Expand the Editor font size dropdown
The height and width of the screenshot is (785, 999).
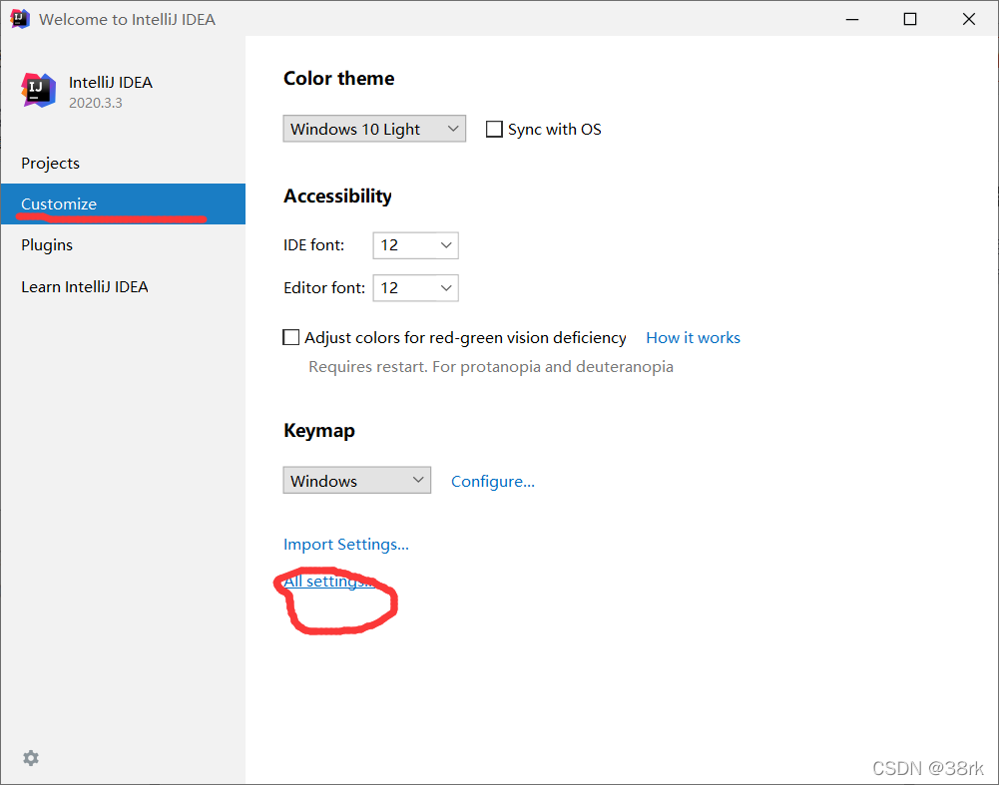pyautogui.click(x=415, y=288)
